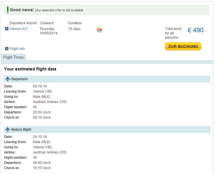Open the Flight info link
Screen dimensions: 215x174
point(17,49)
